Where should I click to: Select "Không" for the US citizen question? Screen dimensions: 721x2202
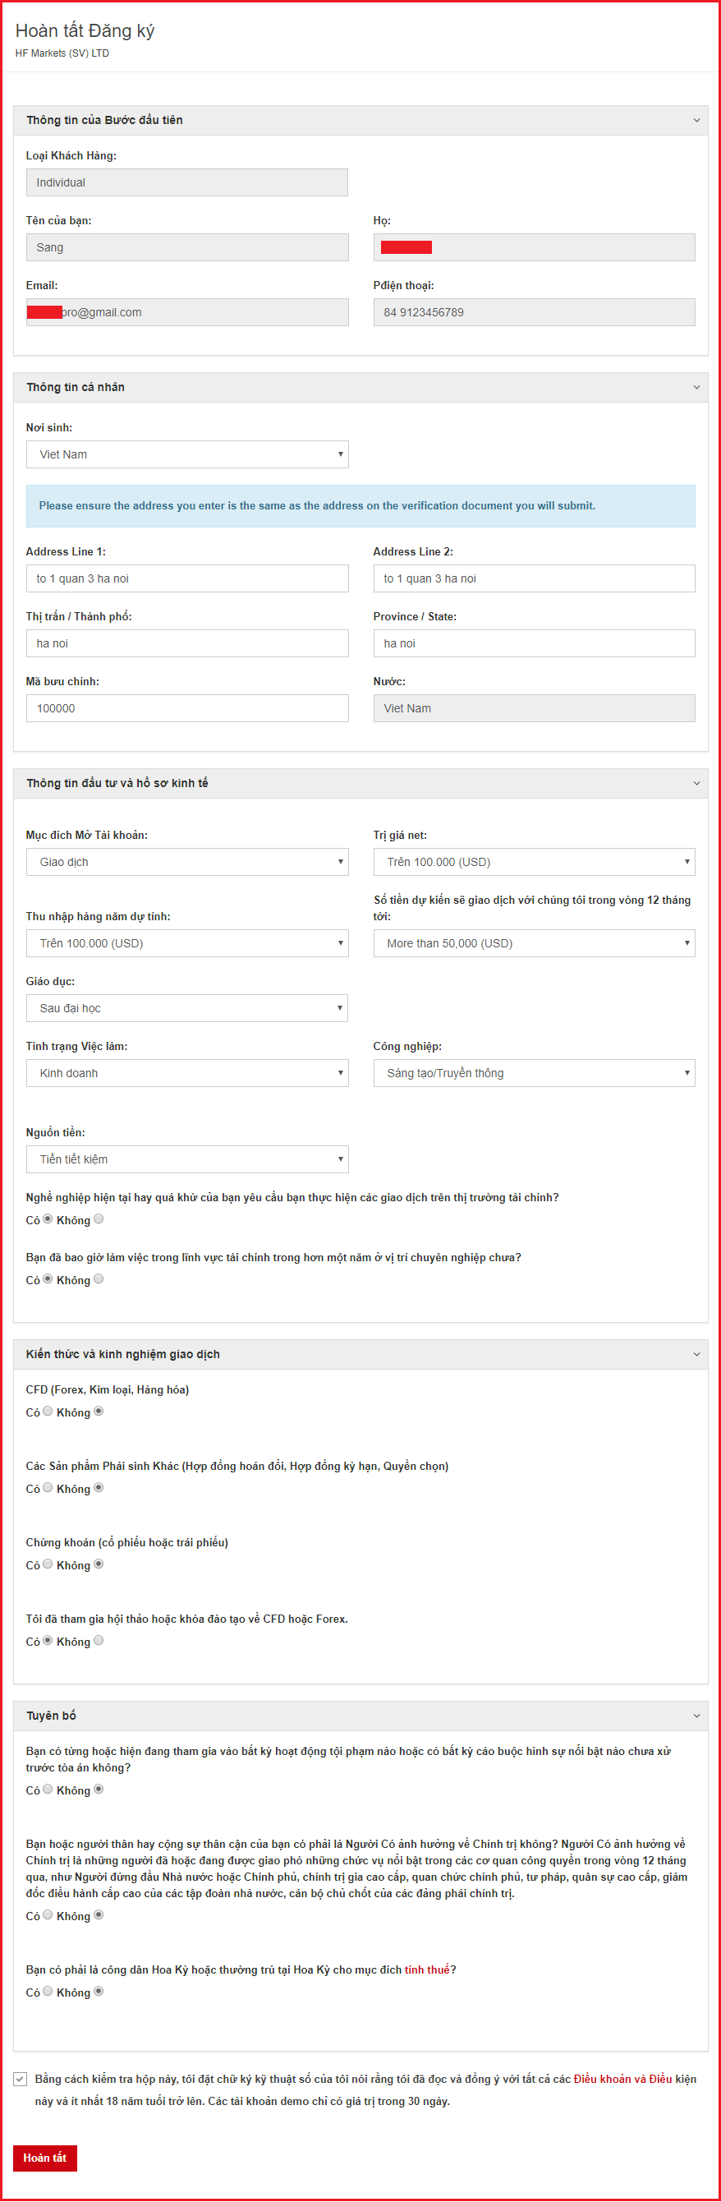[99, 1992]
